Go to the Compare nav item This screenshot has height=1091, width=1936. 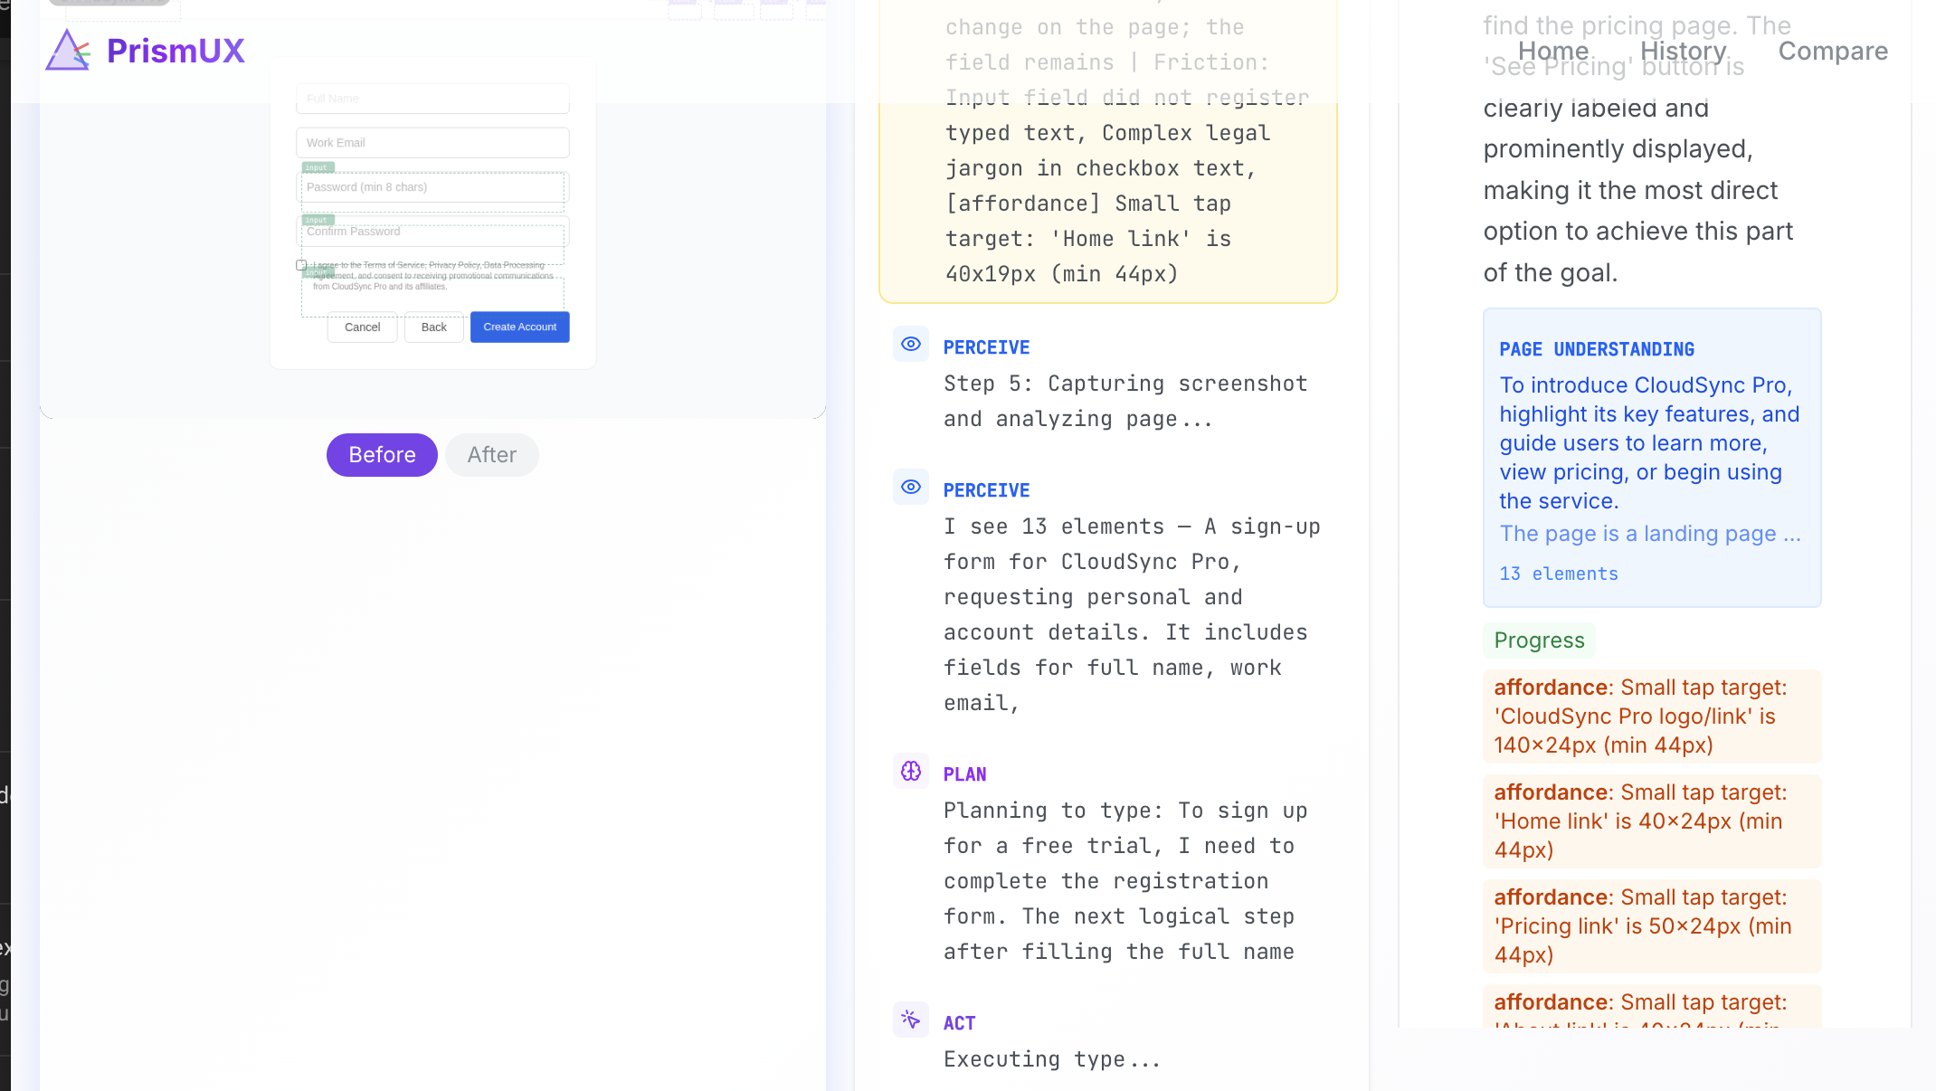(x=1833, y=51)
